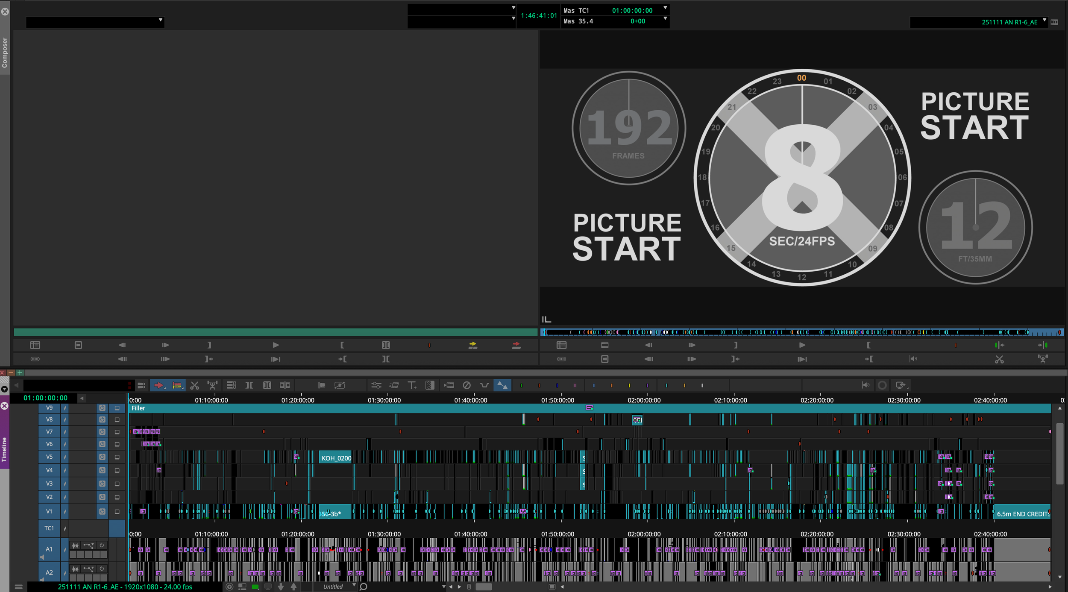Expand the Untitled timeline view dropdown
The height and width of the screenshot is (592, 1068).
point(354,585)
